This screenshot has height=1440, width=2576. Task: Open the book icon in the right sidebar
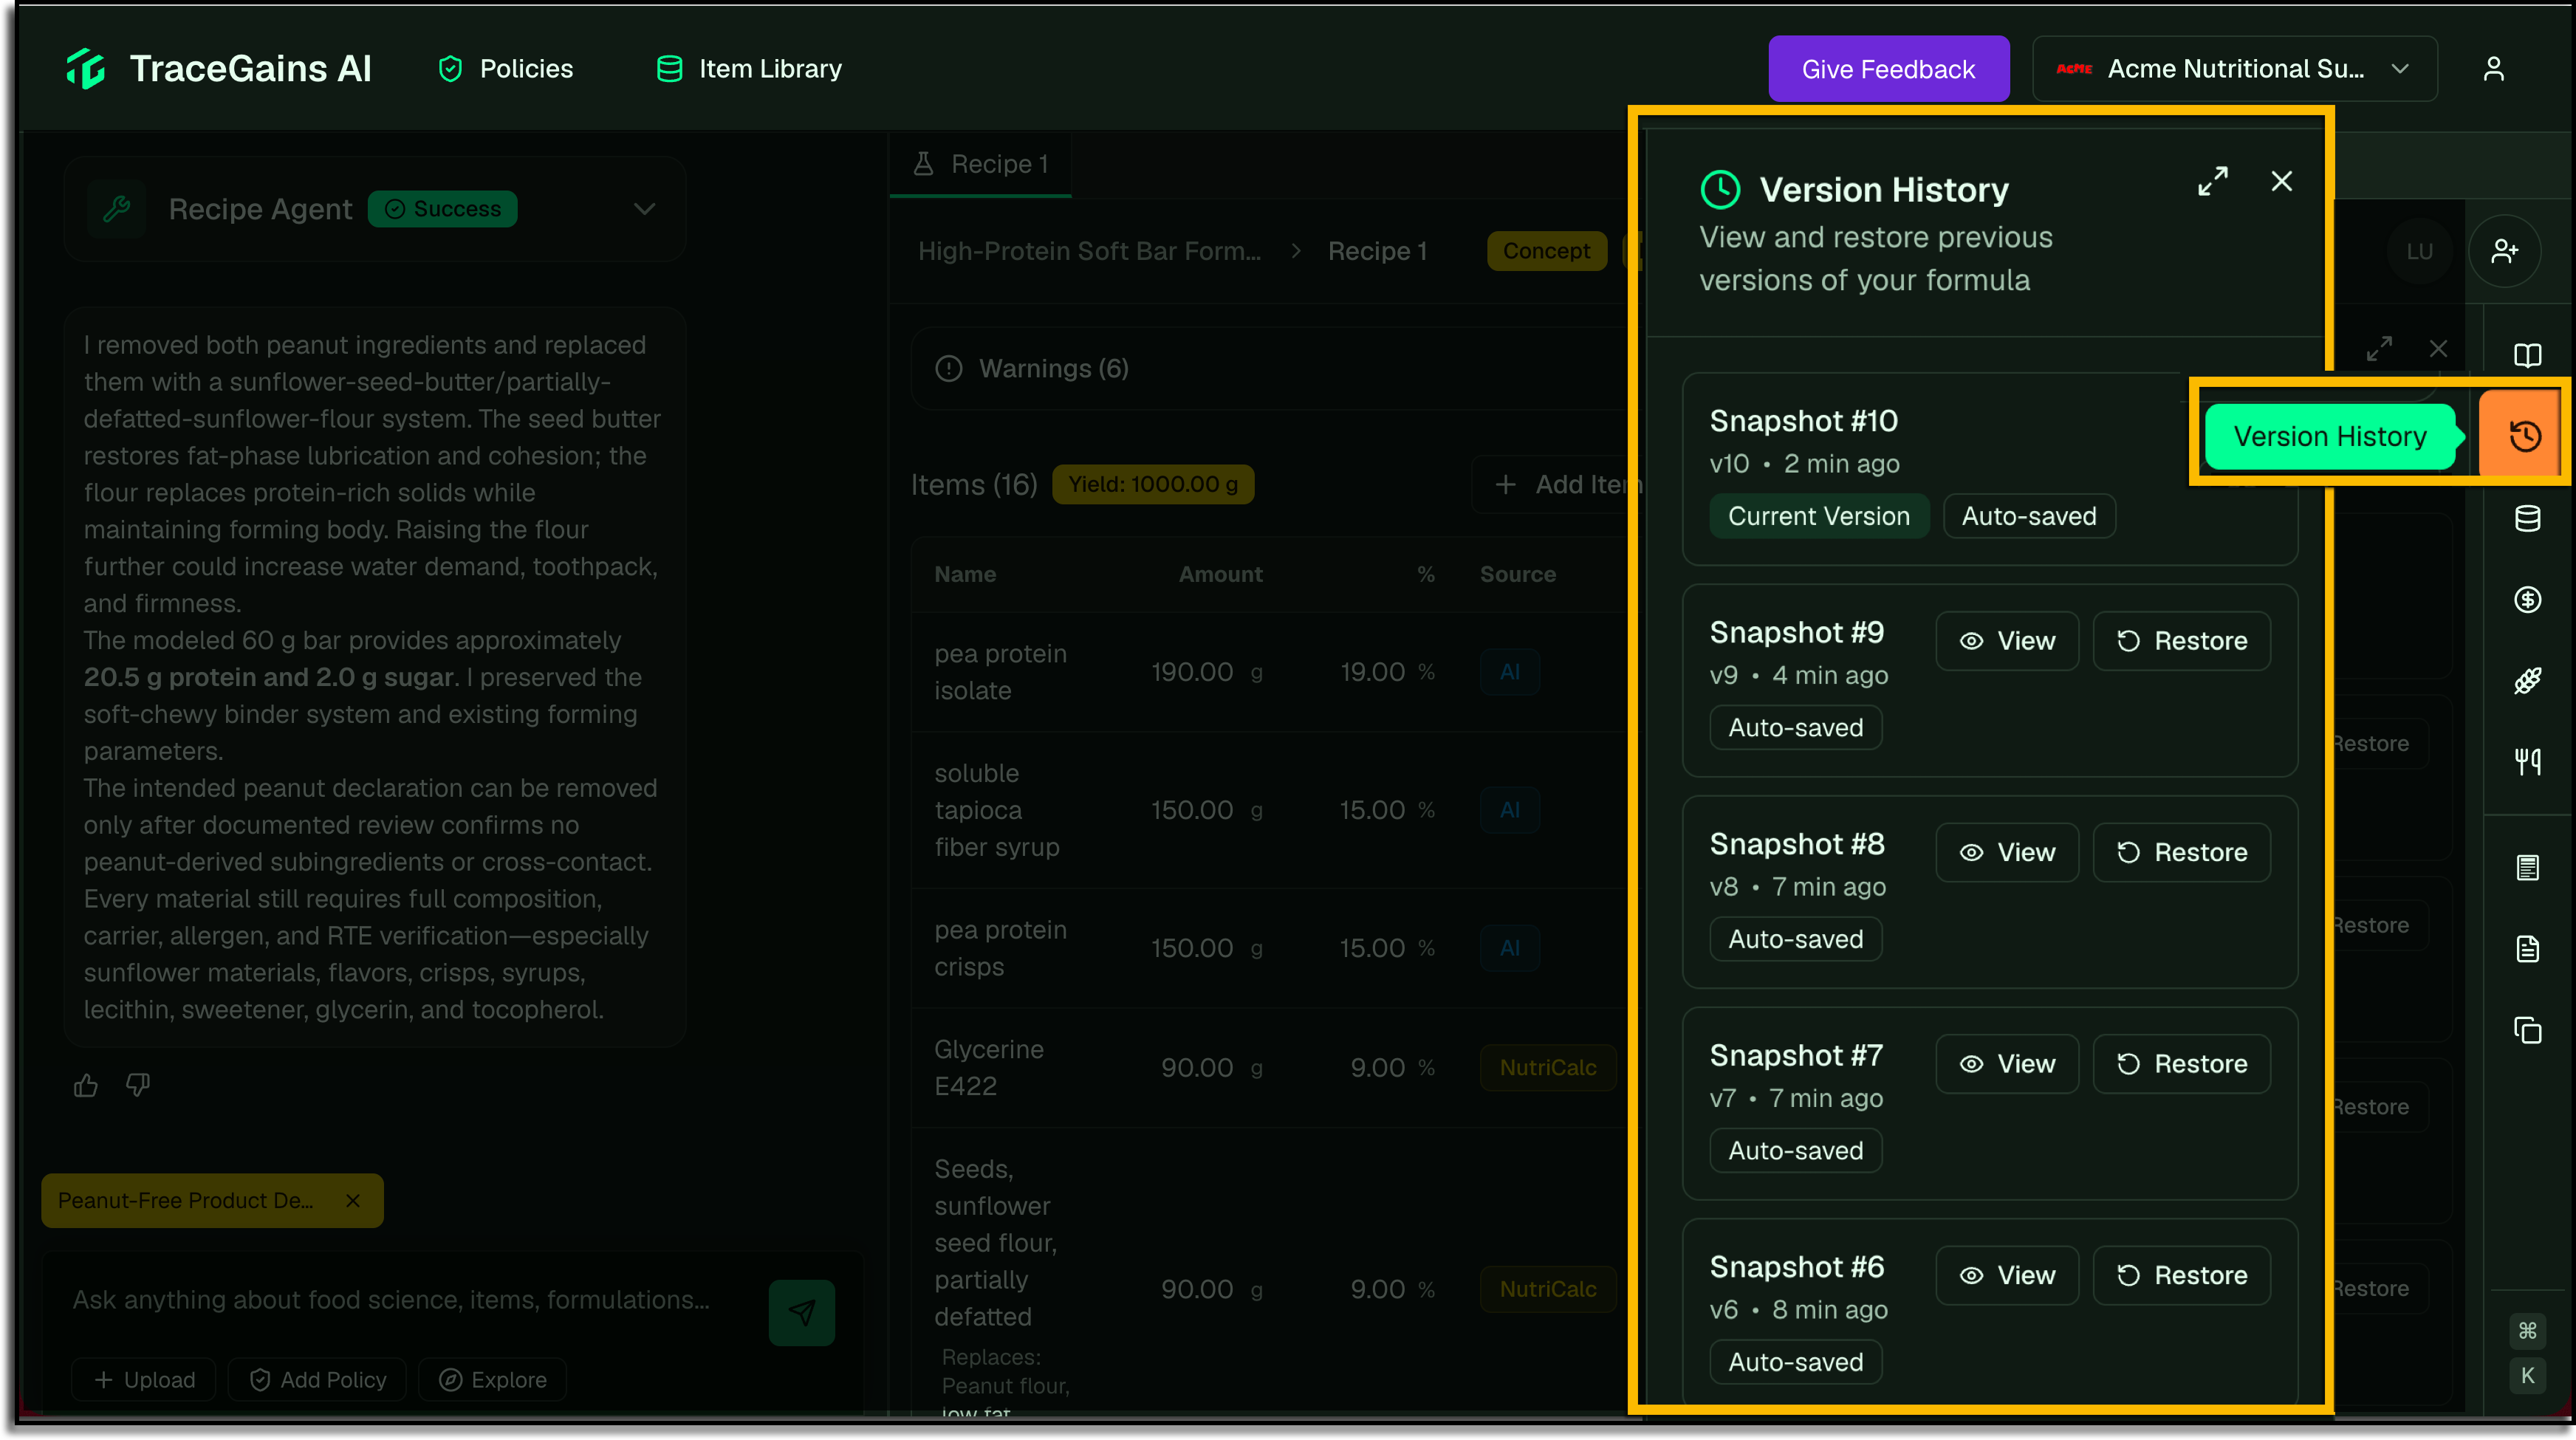point(2528,355)
